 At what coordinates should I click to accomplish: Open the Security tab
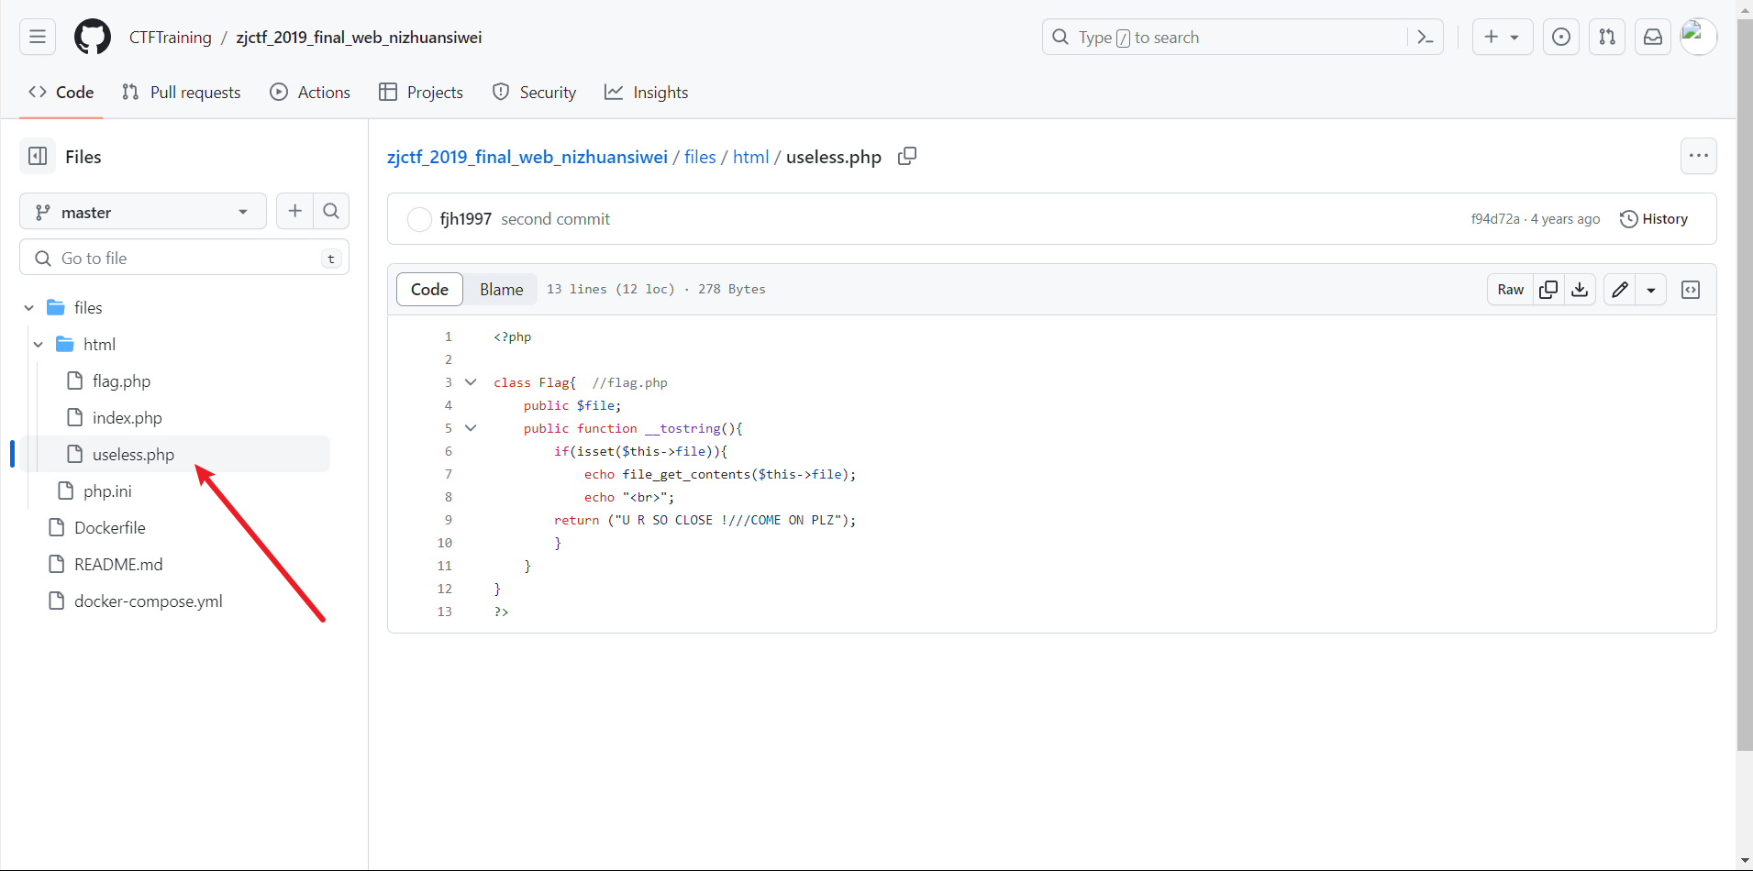(x=535, y=92)
